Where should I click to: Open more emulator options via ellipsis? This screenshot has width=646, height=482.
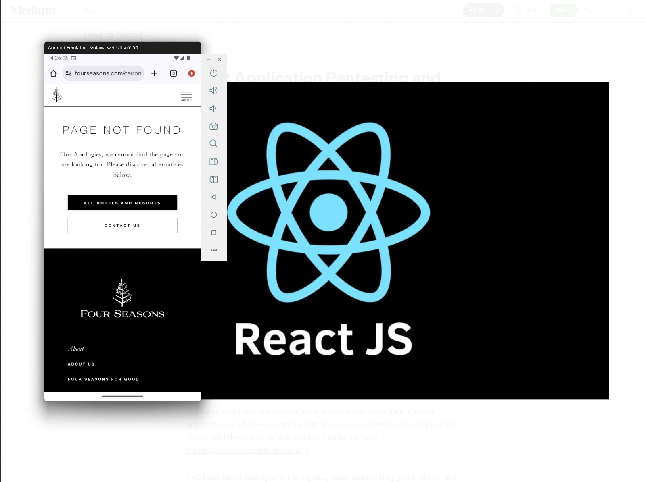click(214, 250)
